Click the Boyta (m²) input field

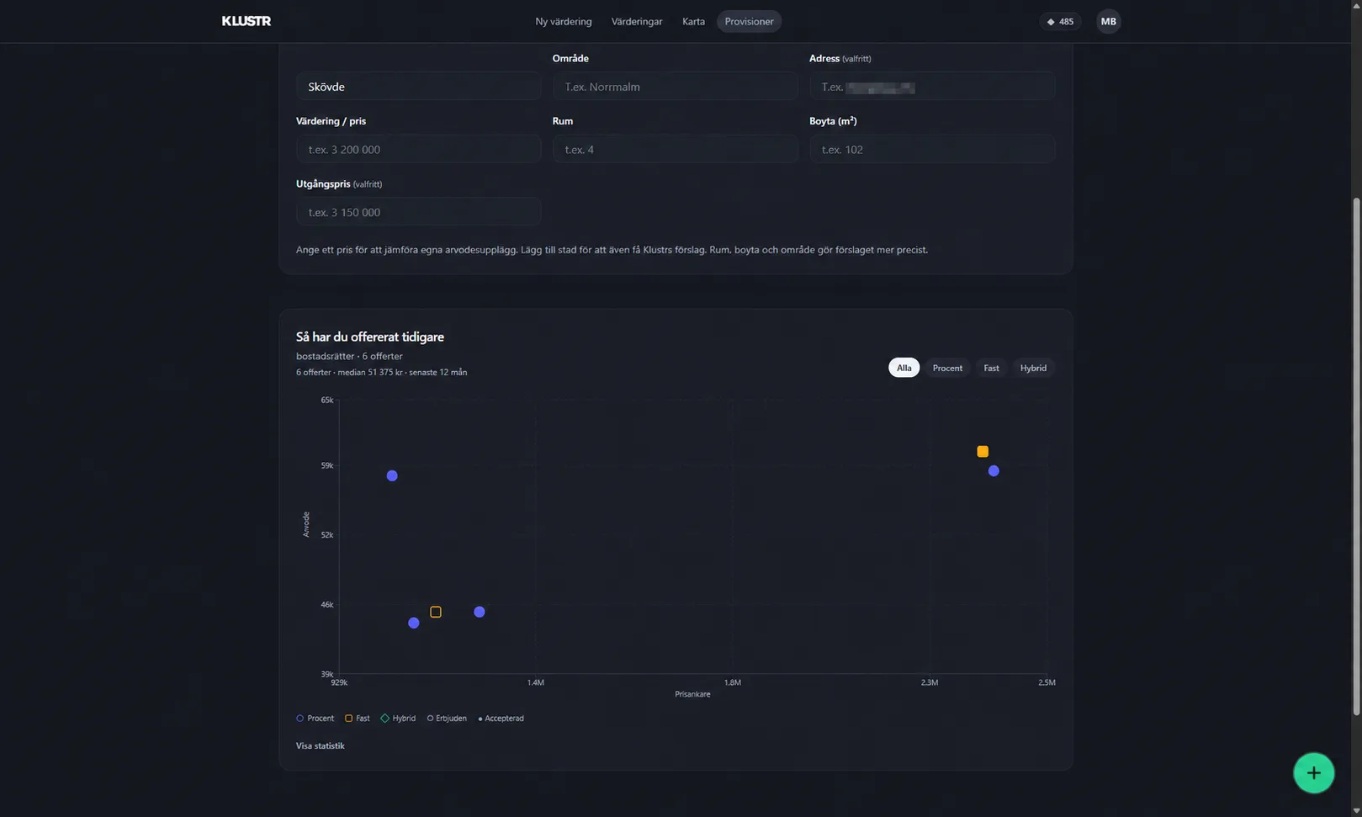(932, 149)
